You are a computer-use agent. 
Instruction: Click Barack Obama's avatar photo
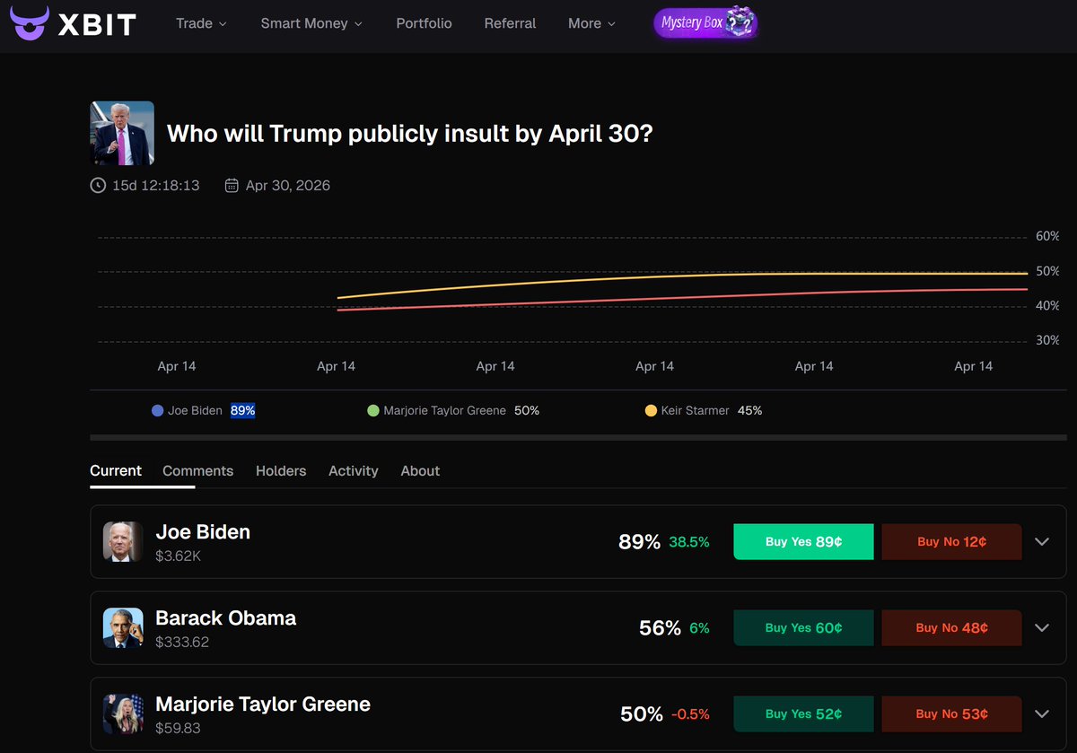tap(123, 627)
